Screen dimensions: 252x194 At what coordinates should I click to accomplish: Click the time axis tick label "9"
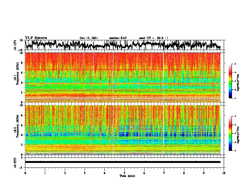(204, 173)
